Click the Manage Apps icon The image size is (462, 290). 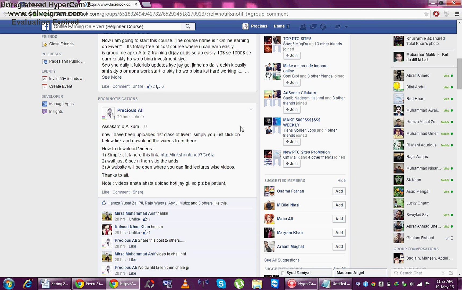click(45, 104)
